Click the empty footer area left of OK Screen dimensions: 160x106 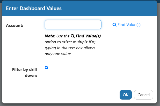pyautogui.click(x=61, y=95)
